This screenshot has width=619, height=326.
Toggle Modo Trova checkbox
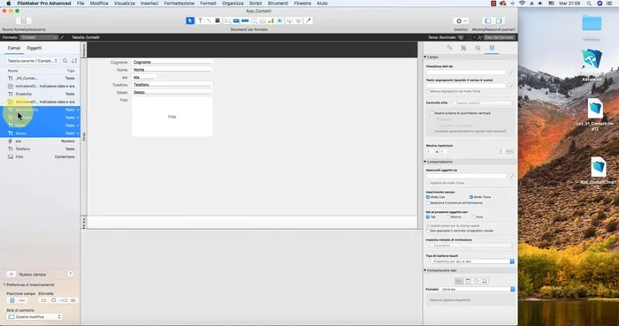(x=471, y=197)
